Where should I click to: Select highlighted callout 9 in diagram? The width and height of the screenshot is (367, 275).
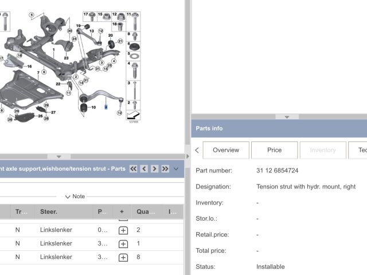click(x=106, y=107)
